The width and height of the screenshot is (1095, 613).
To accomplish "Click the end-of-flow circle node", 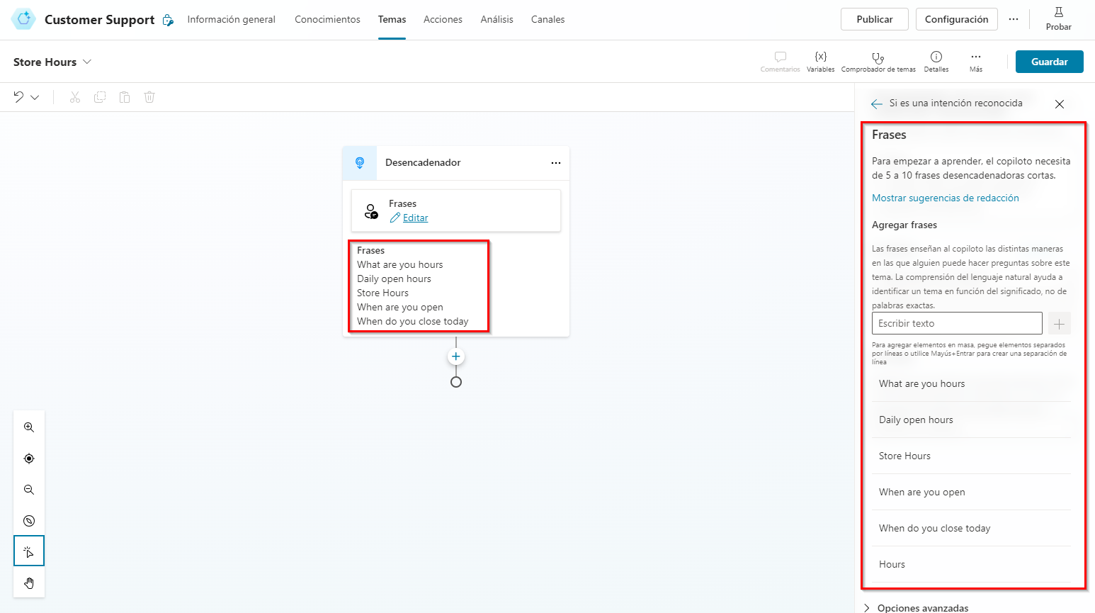I will click(456, 382).
